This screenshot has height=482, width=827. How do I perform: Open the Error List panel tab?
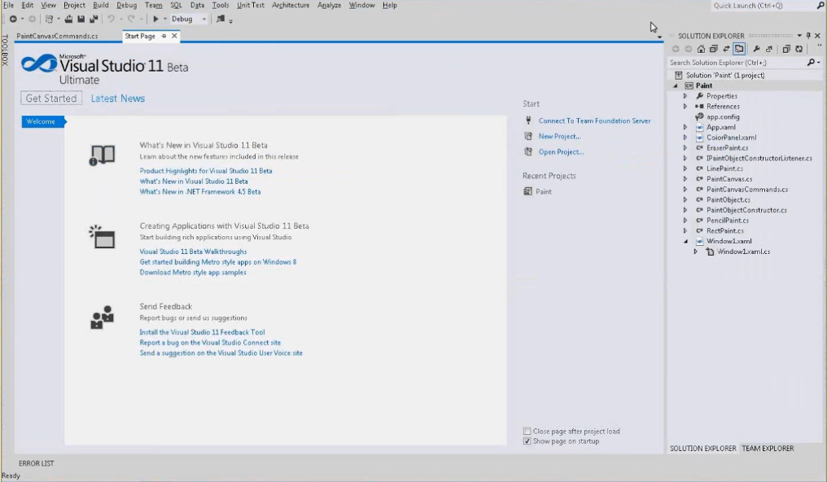tap(37, 463)
